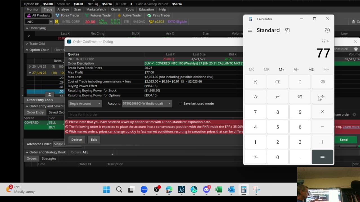Open OBS Studio from the taskbar
The height and width of the screenshot is (202, 360).
pyautogui.click(x=157, y=190)
